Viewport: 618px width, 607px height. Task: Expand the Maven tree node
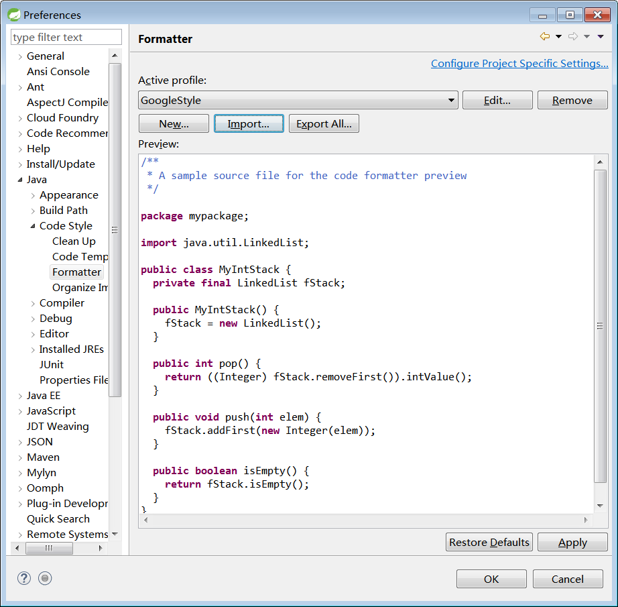coord(20,457)
